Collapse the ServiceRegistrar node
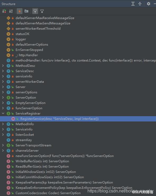The image size is (156, 196). click(x=3, y=113)
